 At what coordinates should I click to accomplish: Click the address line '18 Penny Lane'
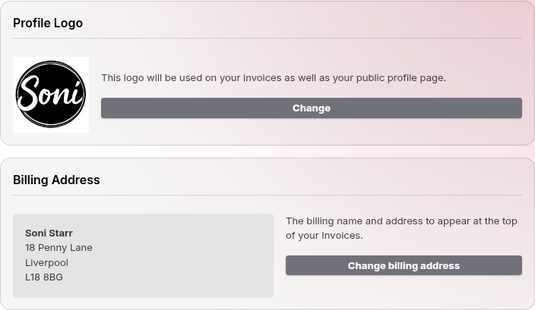tap(59, 248)
